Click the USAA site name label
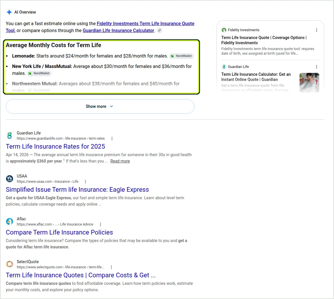Image resolution: width=334 pixels, height=299 pixels. coord(22,176)
